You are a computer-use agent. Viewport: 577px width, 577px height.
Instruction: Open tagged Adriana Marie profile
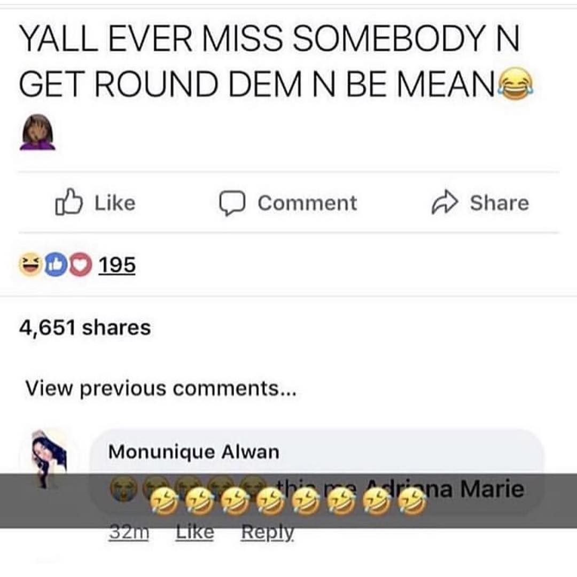coord(445,489)
